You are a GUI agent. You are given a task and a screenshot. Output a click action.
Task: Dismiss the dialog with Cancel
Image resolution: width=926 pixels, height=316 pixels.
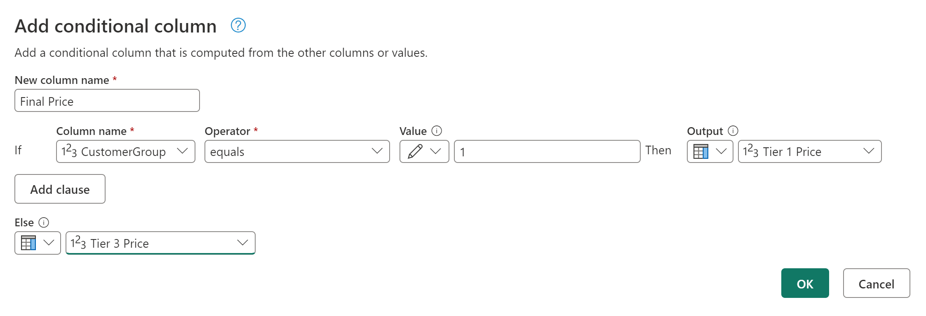(x=876, y=283)
